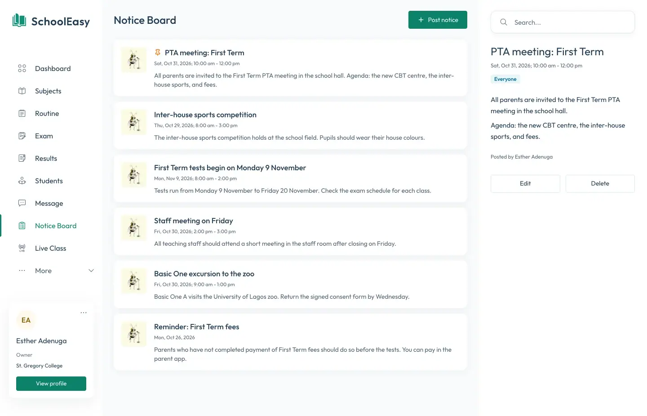Click the Notice Board page heading
This screenshot has width=647, height=416.
tap(145, 20)
